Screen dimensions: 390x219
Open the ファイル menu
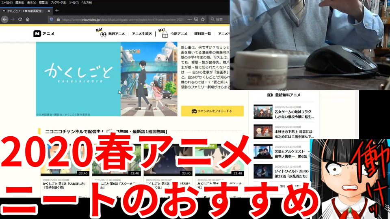click(x=7, y=2)
